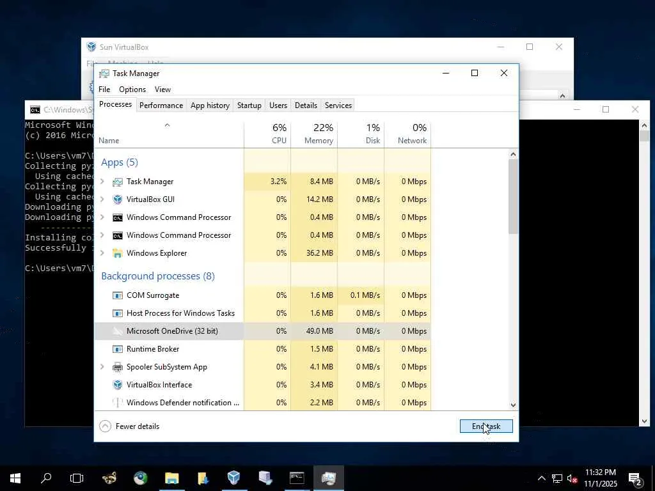Image resolution: width=655 pixels, height=491 pixels.
Task: Sort by the Name column header
Action: coord(169,134)
